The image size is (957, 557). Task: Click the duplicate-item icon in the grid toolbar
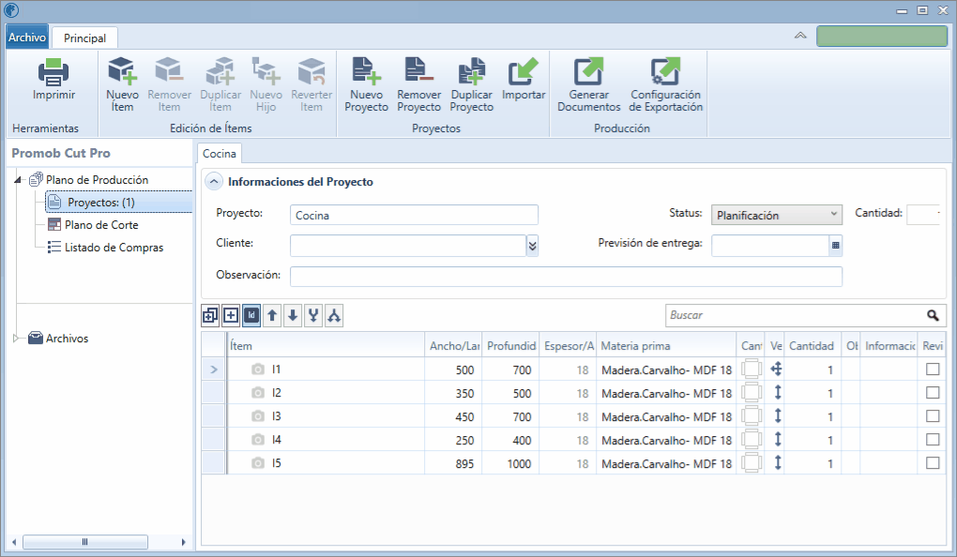(x=210, y=315)
